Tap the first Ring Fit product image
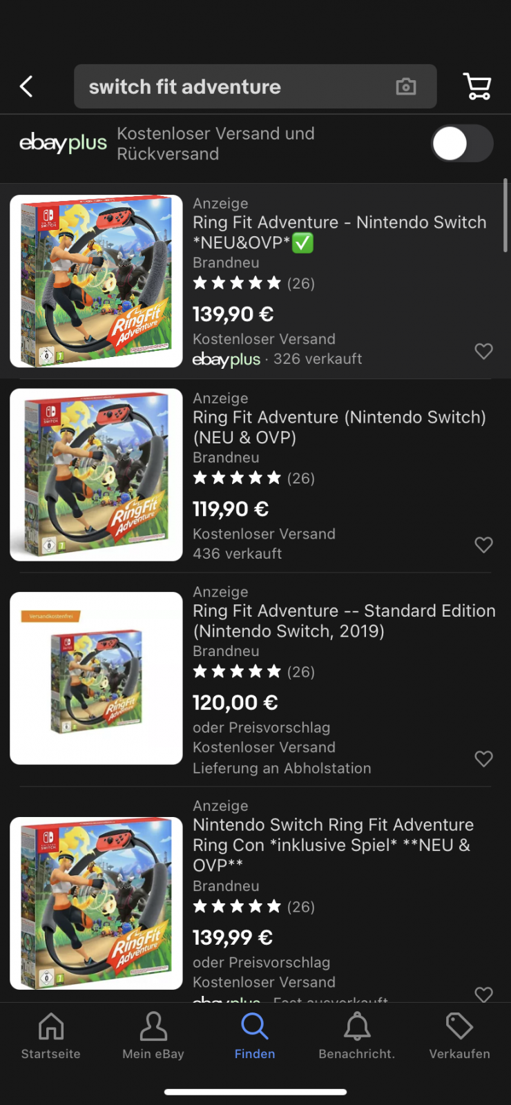Viewport: 511px width, 1105px height. tap(96, 281)
